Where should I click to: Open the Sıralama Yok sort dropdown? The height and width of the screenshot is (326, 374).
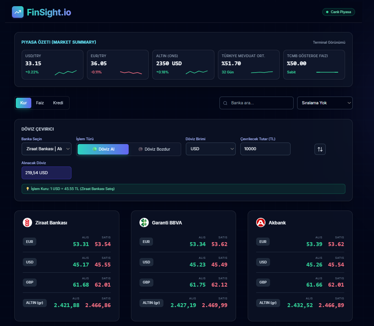(x=325, y=103)
